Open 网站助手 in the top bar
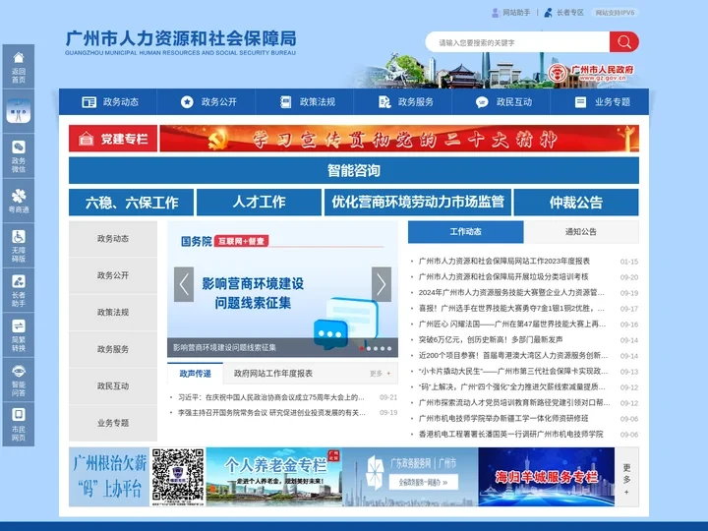Viewport: 708px width, 531px height. [x=510, y=13]
